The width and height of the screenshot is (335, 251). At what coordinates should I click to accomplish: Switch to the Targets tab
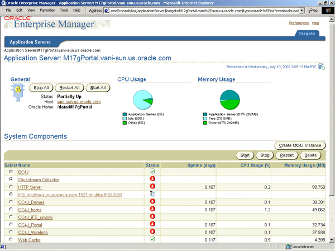(x=307, y=34)
